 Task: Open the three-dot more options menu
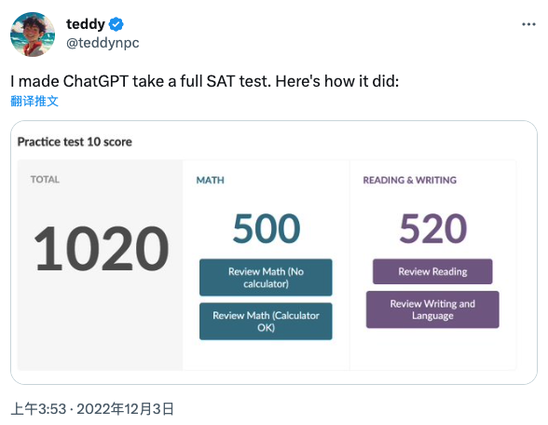coord(528,24)
